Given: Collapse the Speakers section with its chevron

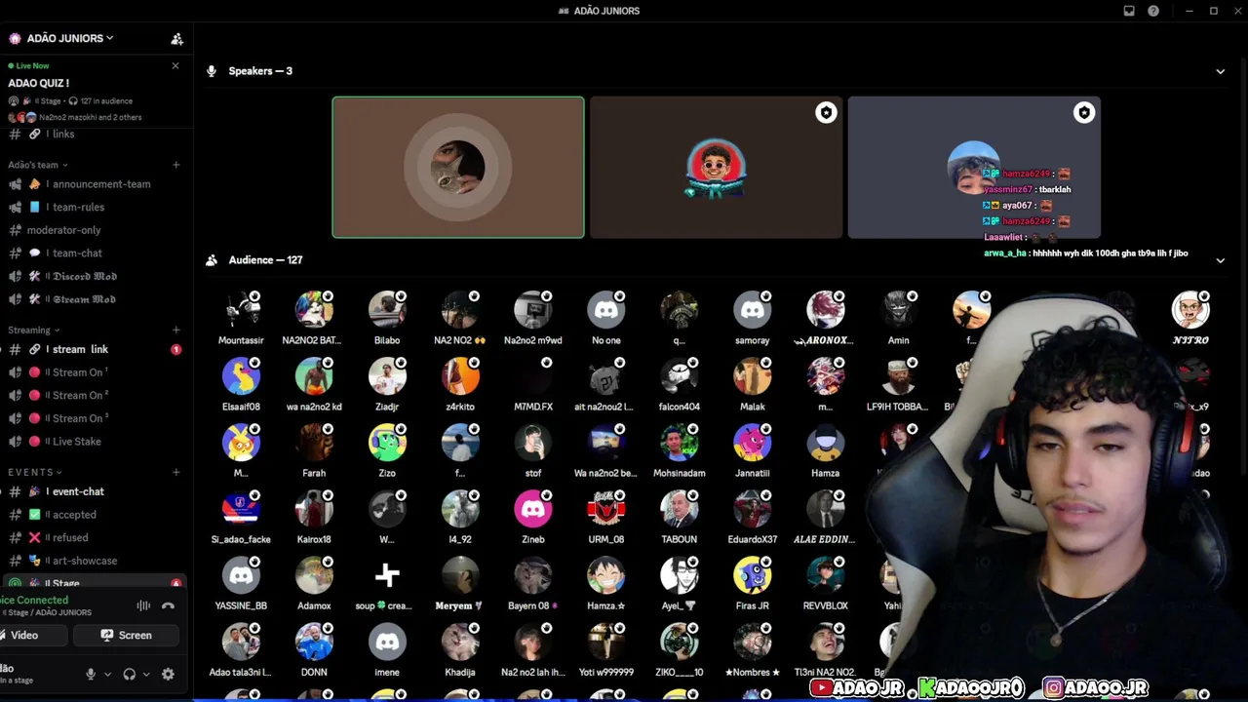Looking at the screenshot, I should coord(1220,71).
